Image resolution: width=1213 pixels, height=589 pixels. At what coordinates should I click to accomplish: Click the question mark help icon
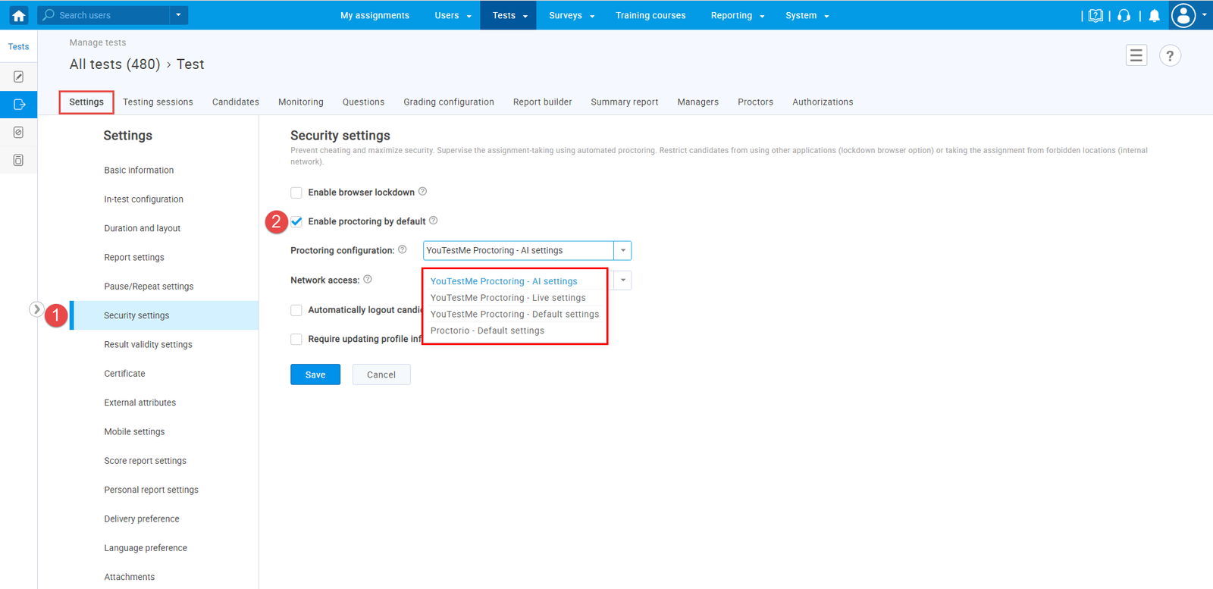[1170, 55]
